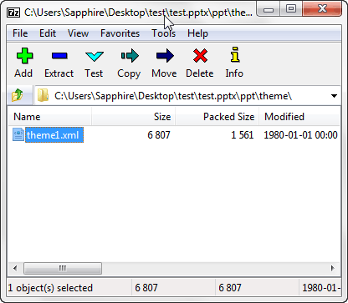
Task: Open the yellow Info icon
Action: click(x=235, y=54)
